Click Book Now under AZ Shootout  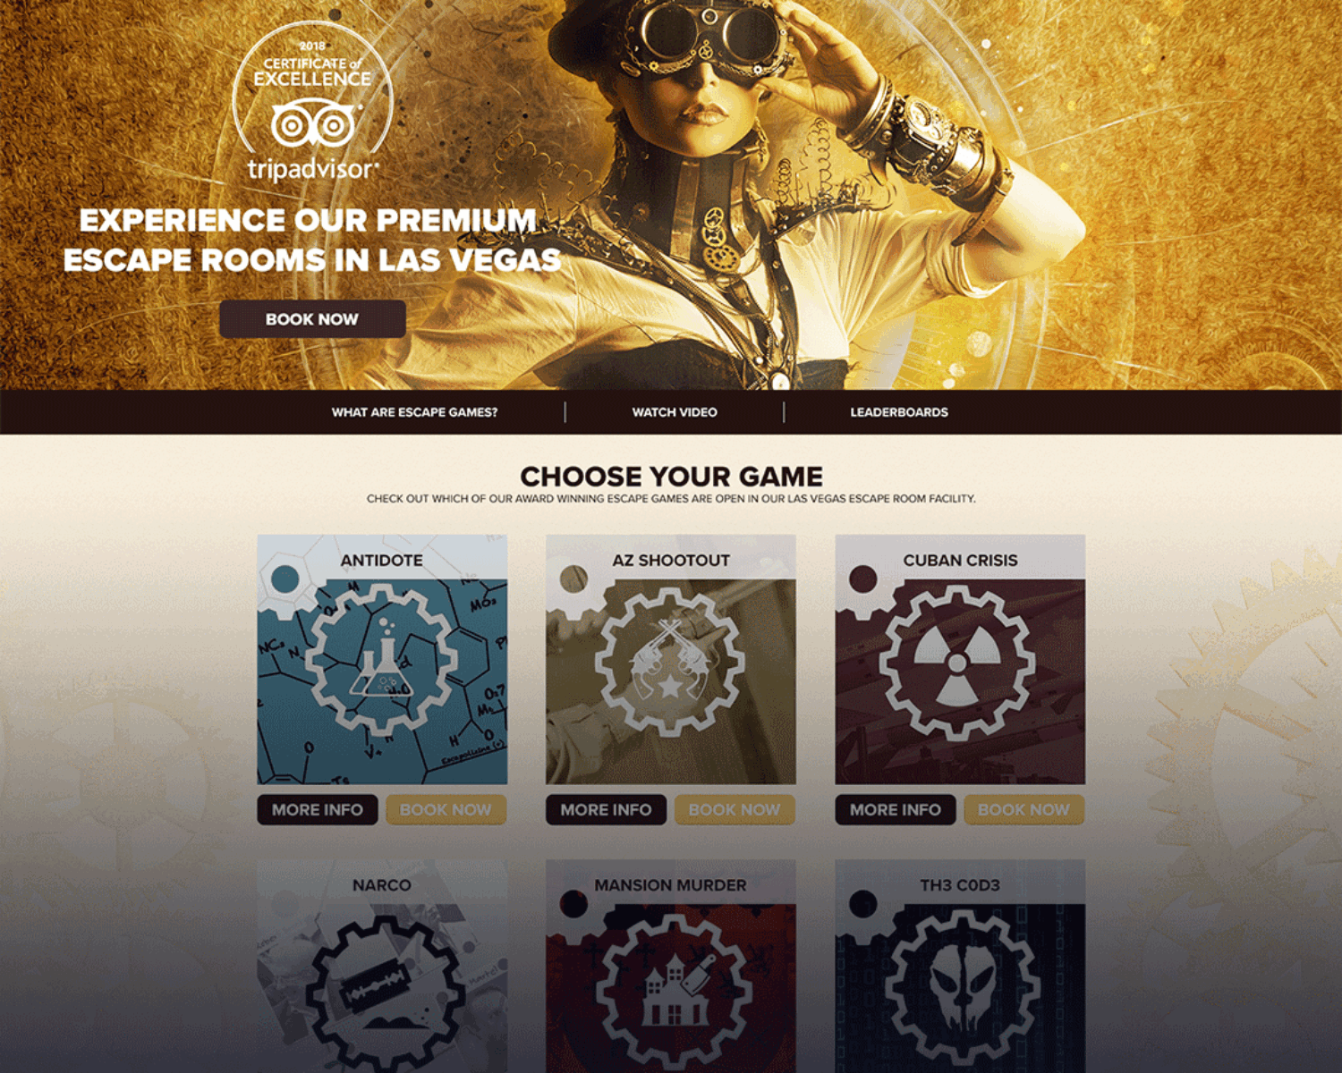click(735, 810)
